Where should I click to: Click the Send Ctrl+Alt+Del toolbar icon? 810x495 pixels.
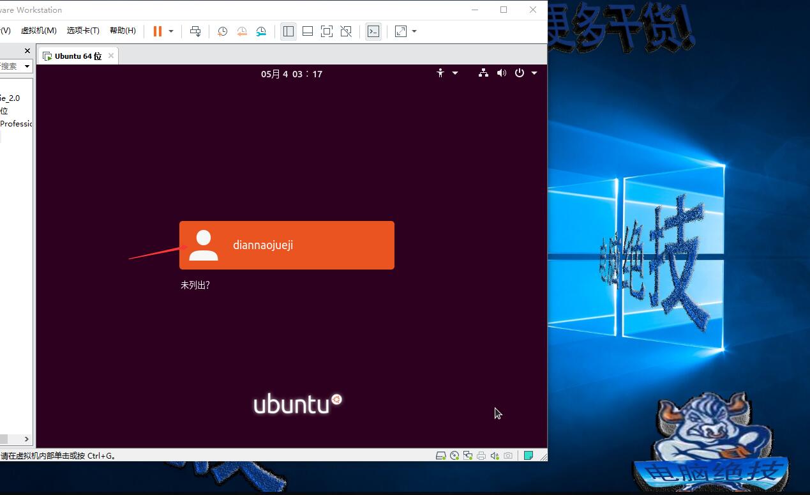[x=196, y=31]
